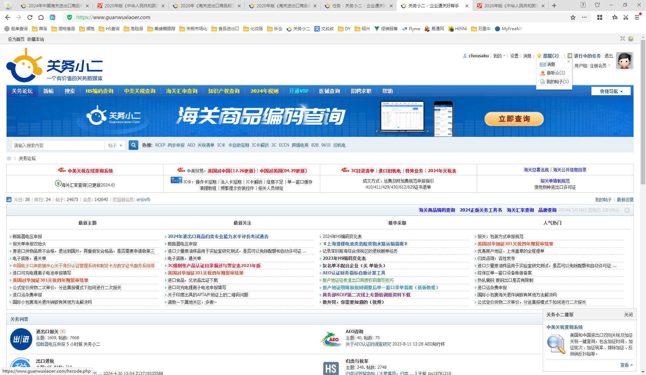This screenshot has height=375, width=646.
Task: Open 品牌查询 link in blue bar
Action: [547, 210]
